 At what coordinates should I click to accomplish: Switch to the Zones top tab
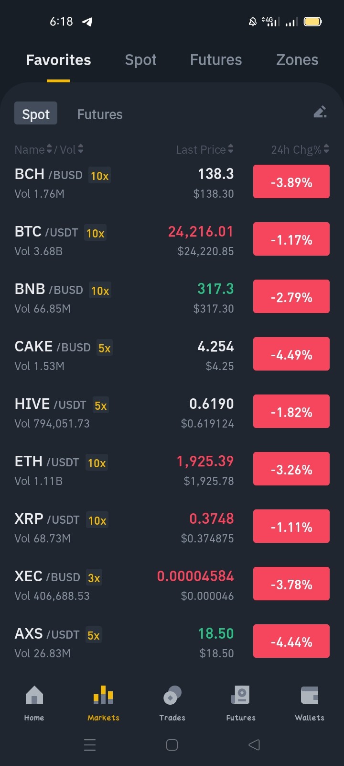click(297, 60)
